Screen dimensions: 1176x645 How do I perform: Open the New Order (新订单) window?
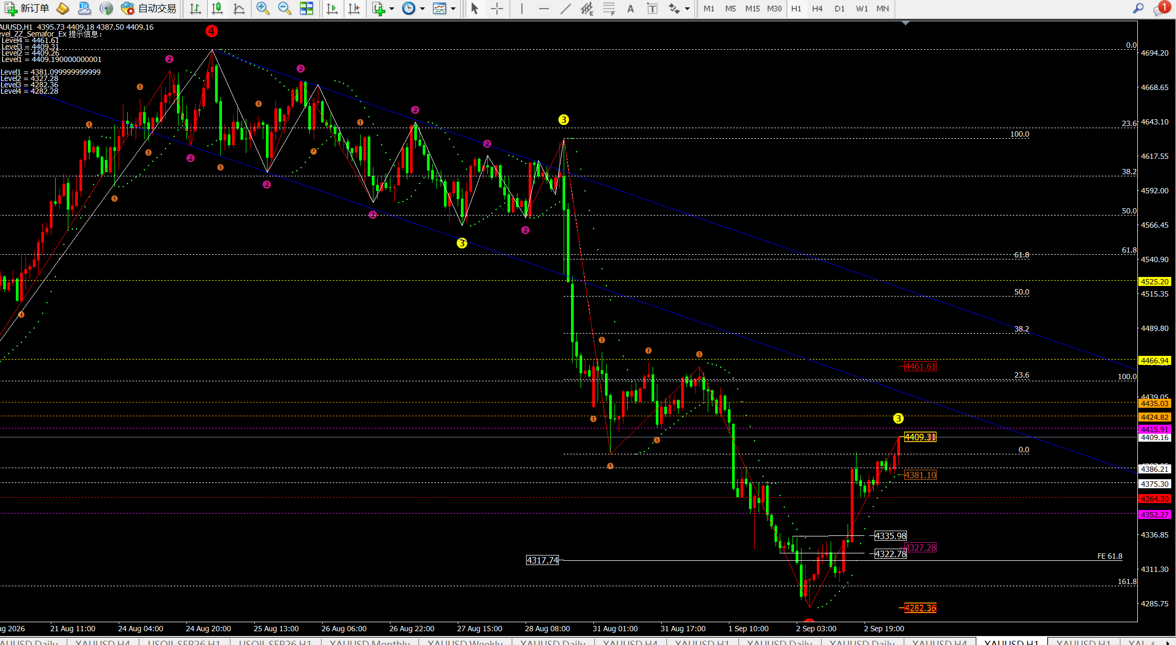(x=26, y=8)
